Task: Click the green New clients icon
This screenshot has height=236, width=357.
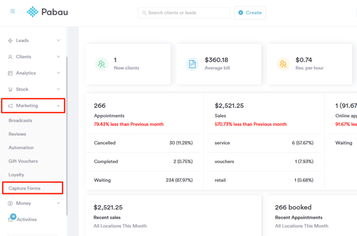Action: [x=102, y=64]
